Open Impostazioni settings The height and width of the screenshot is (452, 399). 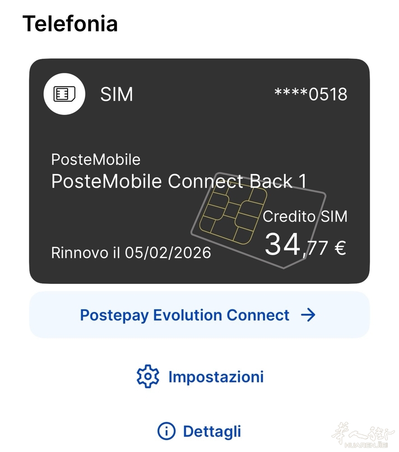(x=216, y=377)
